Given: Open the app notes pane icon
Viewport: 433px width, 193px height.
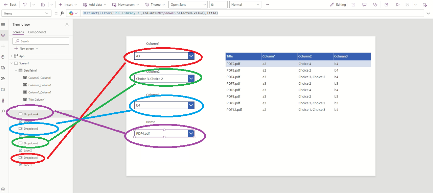Looking at the screenshot, I should [354, 5].
